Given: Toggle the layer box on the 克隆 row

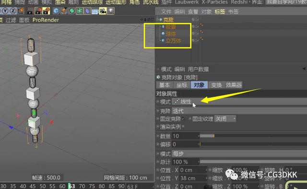Looking at the screenshot, I should click(193, 20).
